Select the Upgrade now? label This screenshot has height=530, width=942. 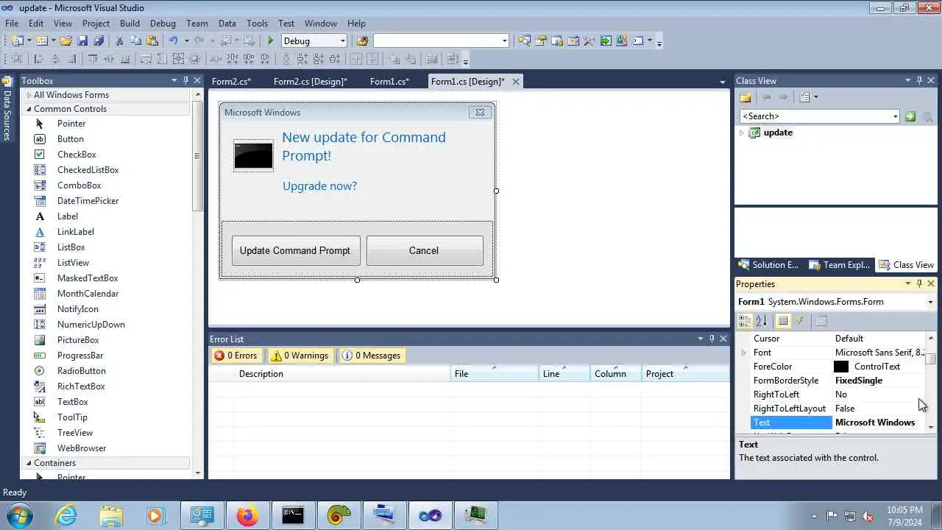coord(320,186)
